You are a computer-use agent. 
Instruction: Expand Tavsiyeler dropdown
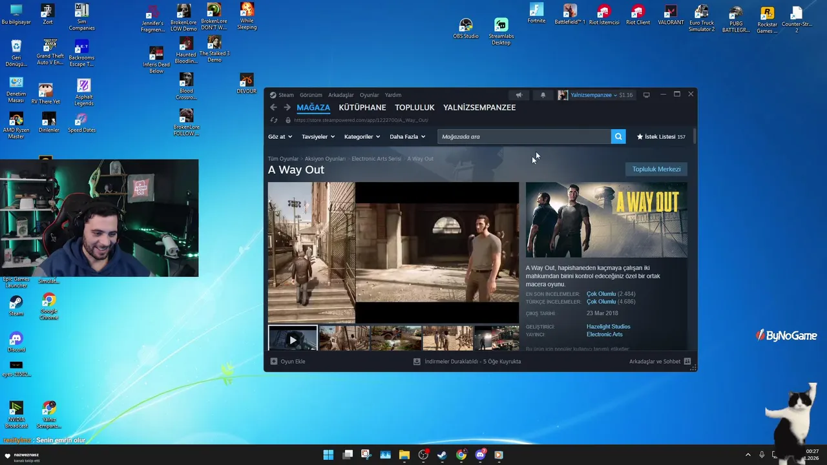coord(318,137)
